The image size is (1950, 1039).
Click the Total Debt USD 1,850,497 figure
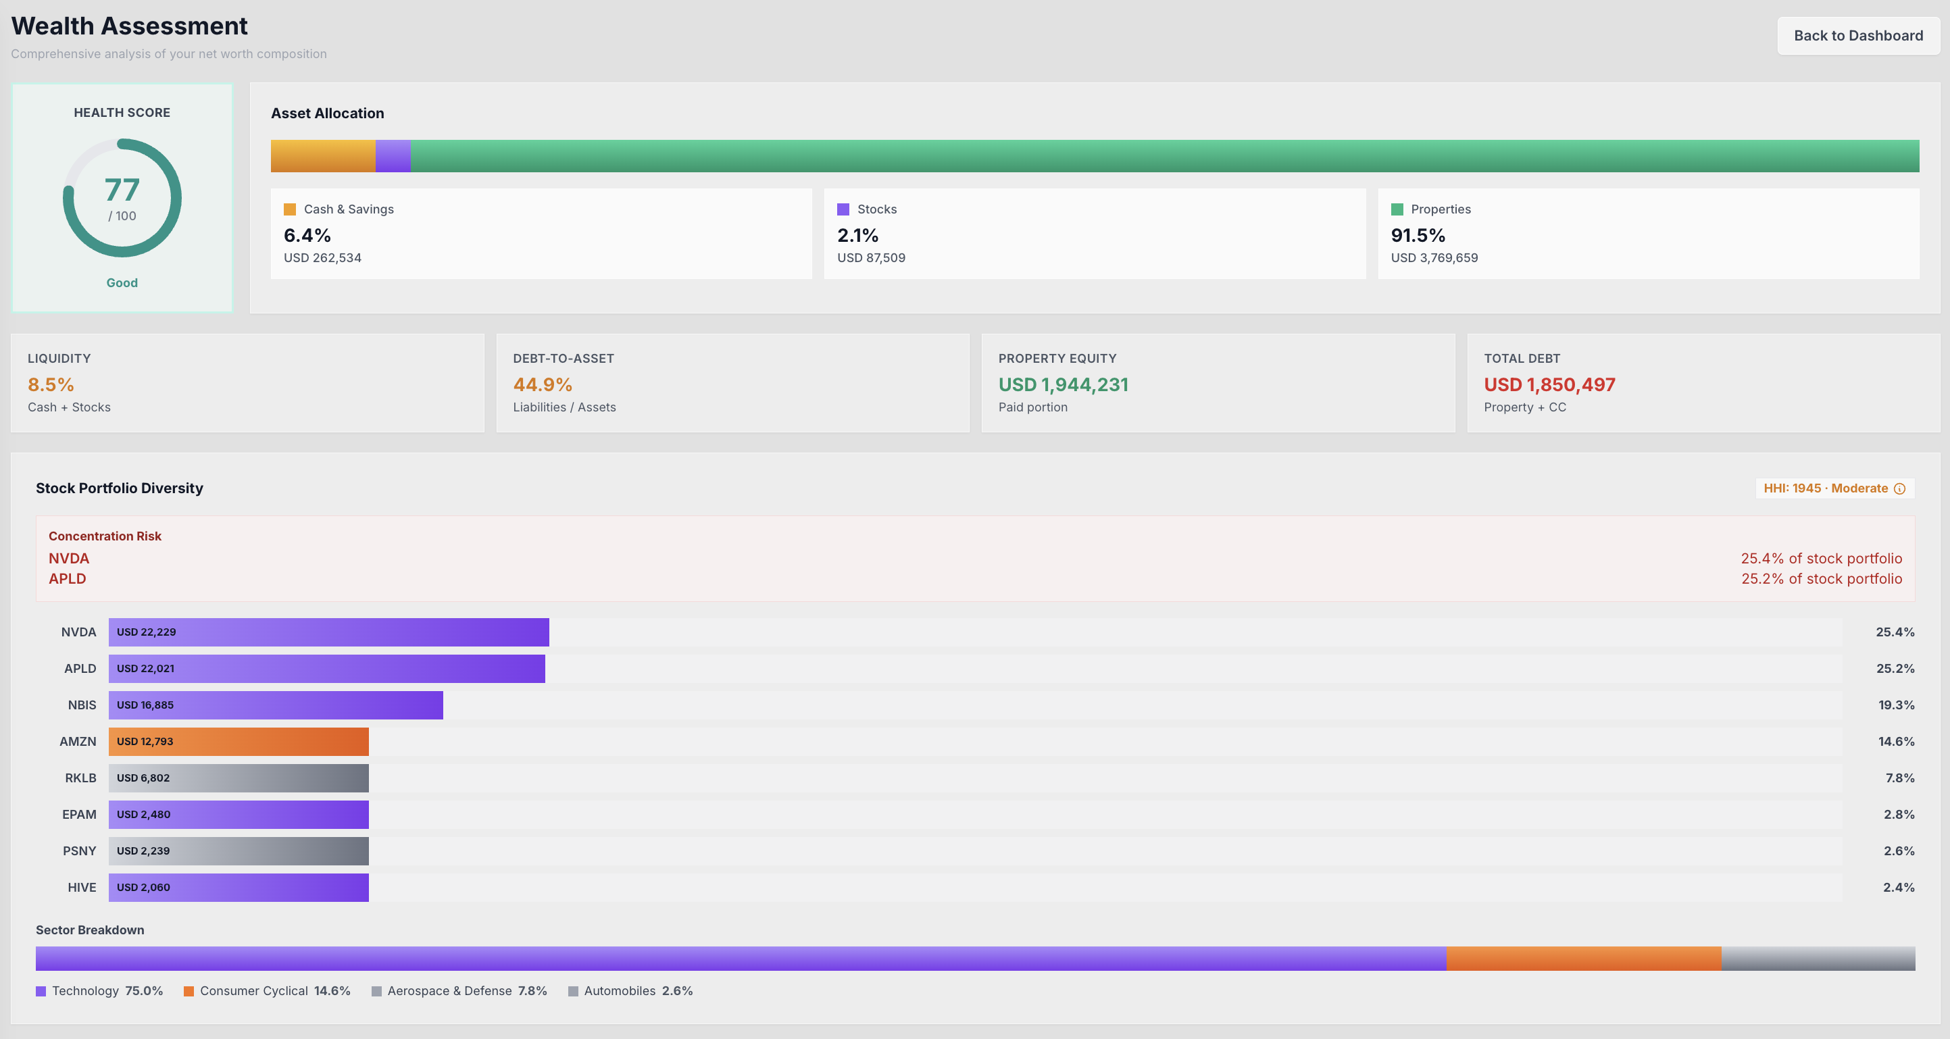point(1549,384)
